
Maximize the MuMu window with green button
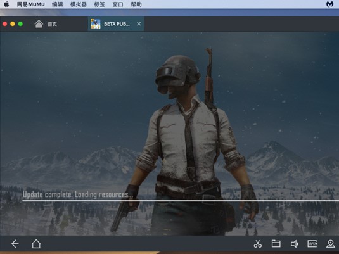point(20,24)
